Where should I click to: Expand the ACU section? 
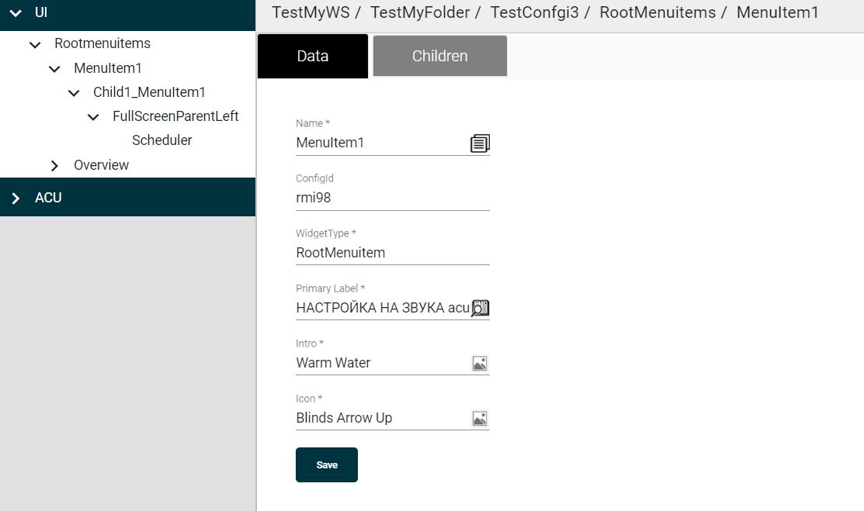click(x=15, y=197)
